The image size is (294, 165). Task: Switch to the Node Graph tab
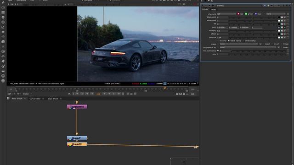click(x=17, y=99)
